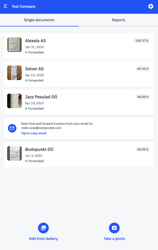This screenshot has width=158, height=250.
Task: Click the 48.00 € amount badge
Action: 143,97
